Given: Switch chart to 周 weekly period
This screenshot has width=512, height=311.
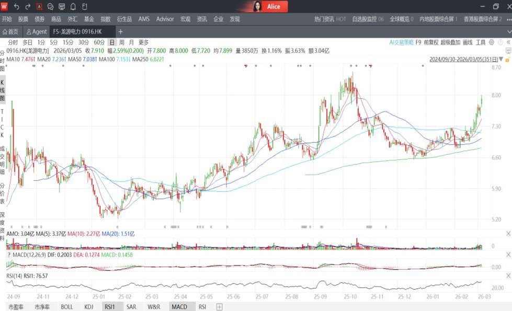Looking at the screenshot, I should pos(121,42).
